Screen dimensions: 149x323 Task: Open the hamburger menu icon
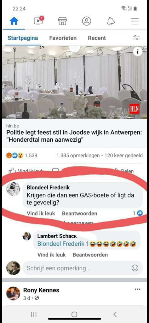pos(135,21)
